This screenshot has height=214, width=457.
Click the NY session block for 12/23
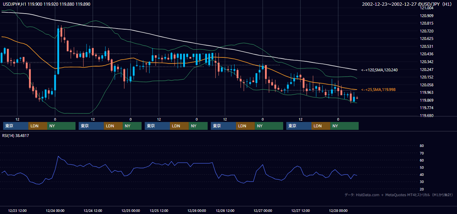(x=61, y=126)
